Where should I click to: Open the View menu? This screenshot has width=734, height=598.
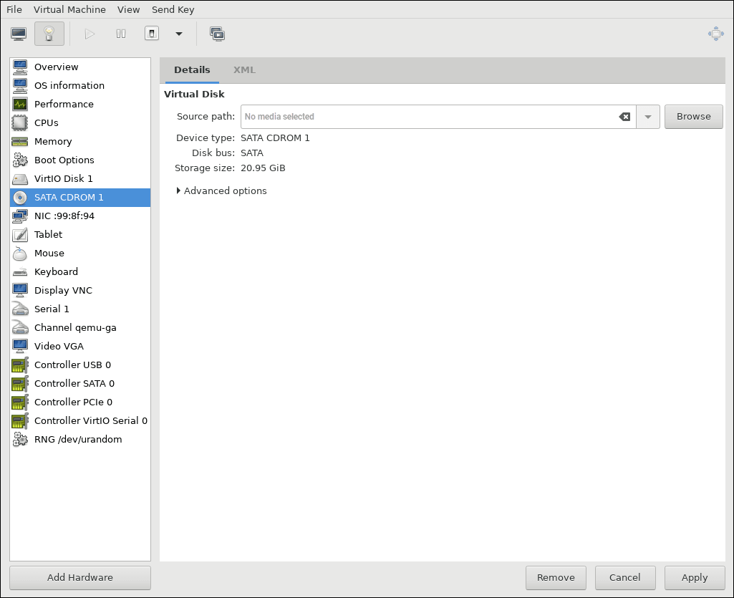pos(128,9)
